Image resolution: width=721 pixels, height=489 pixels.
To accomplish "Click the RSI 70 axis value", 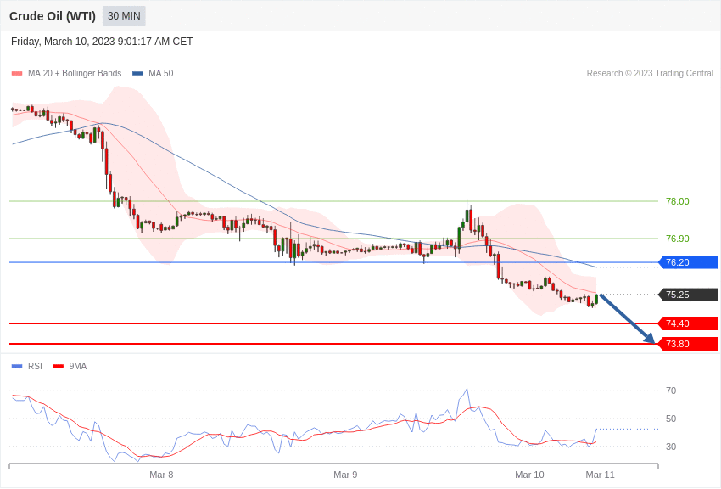I will [671, 391].
